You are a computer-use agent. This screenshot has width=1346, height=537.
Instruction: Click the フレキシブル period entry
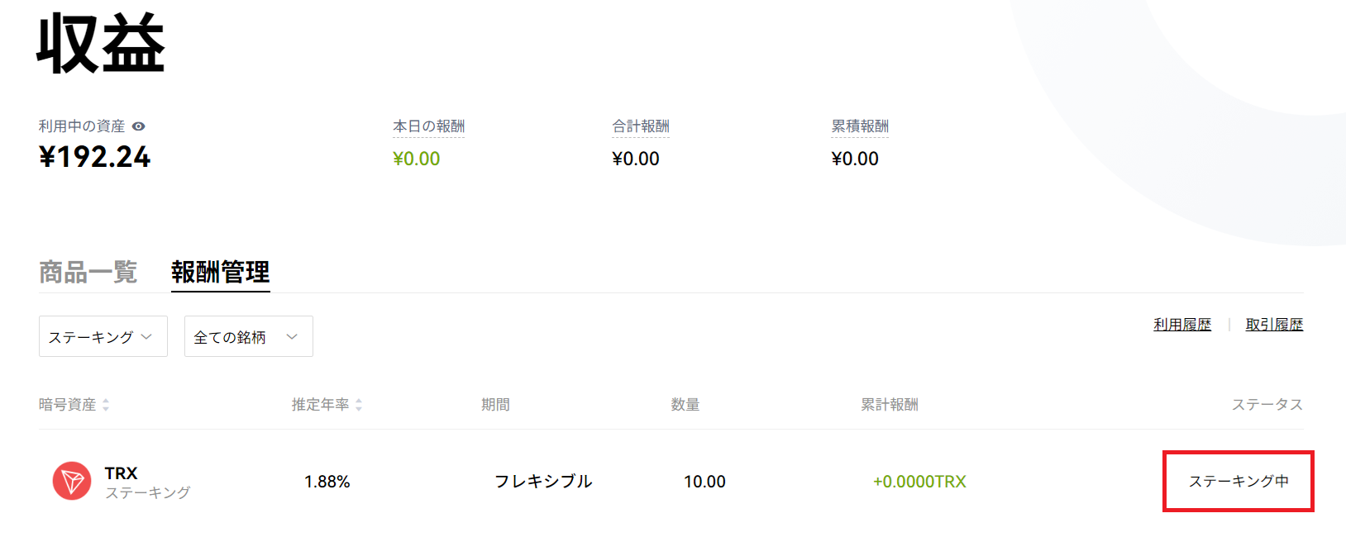[543, 482]
